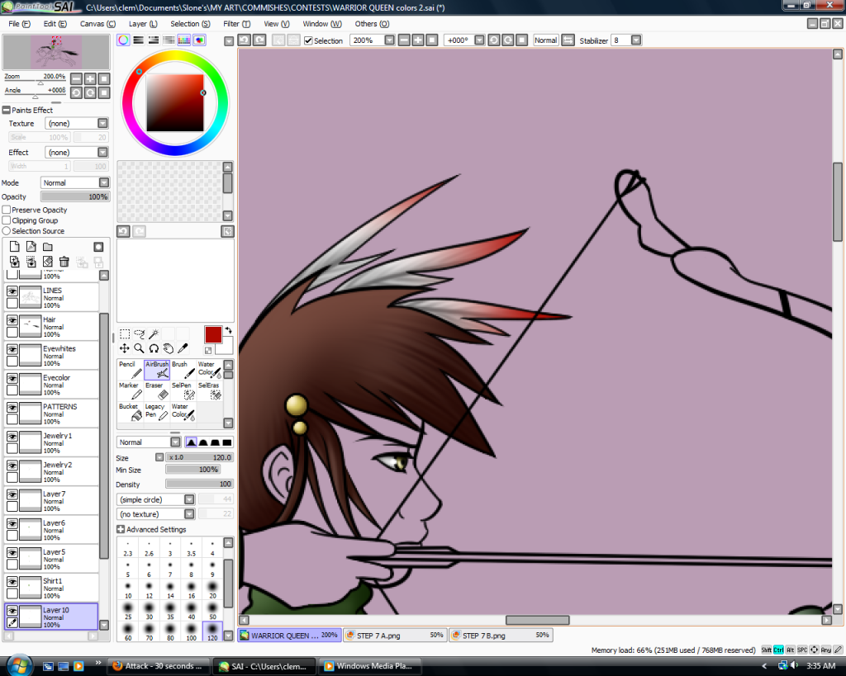Select the Marker tool

click(x=130, y=391)
